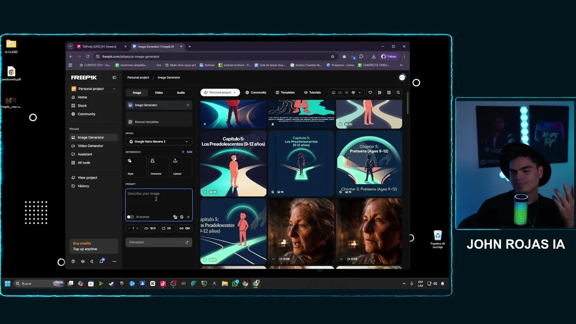Show favorites with the heart icon

pyautogui.click(x=370, y=93)
